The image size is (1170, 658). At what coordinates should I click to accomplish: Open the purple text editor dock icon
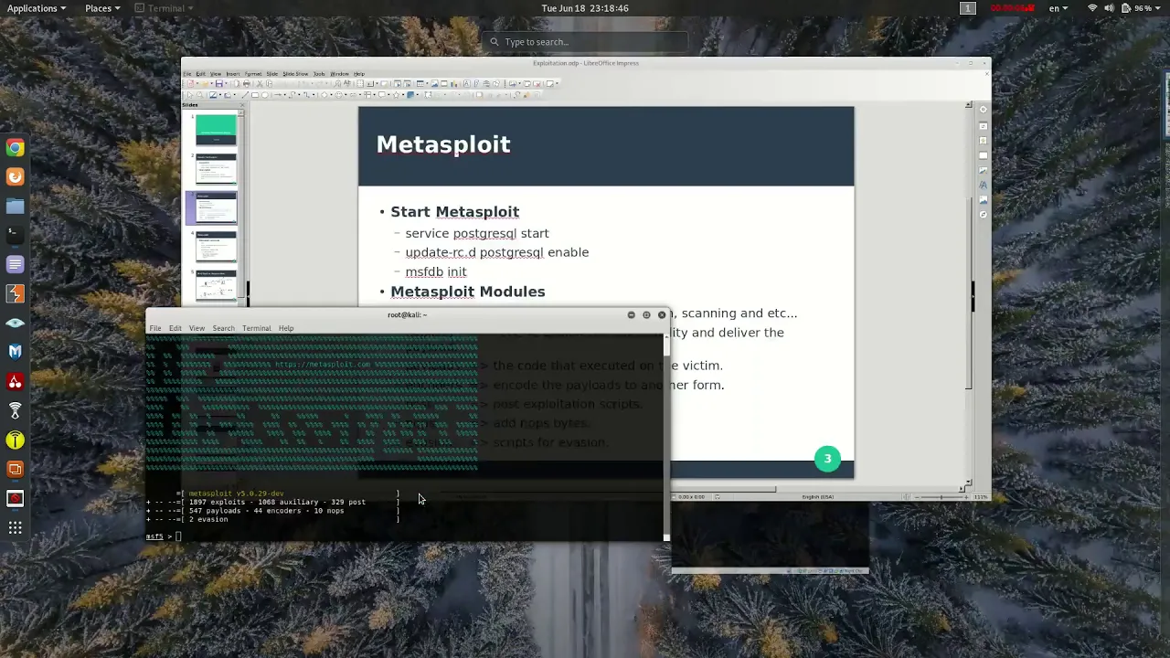click(x=15, y=264)
